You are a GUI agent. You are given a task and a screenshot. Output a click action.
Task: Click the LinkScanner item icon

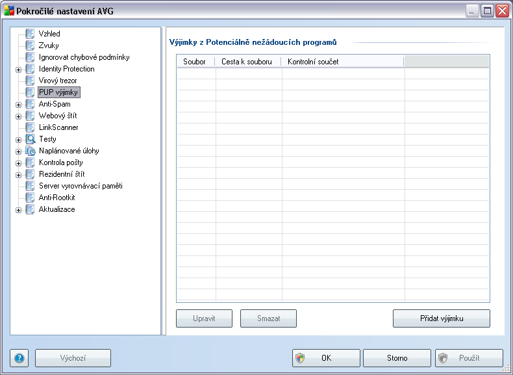(x=30, y=127)
